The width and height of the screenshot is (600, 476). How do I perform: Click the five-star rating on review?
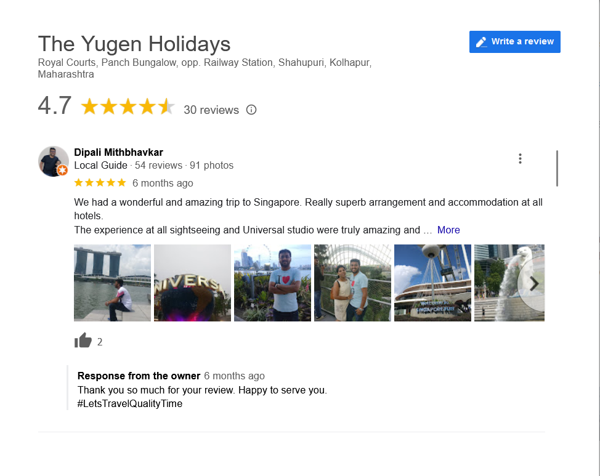100,182
